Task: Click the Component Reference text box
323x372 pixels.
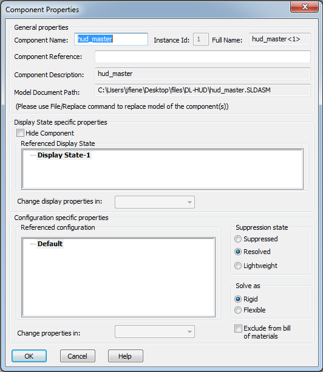Action: (203, 57)
